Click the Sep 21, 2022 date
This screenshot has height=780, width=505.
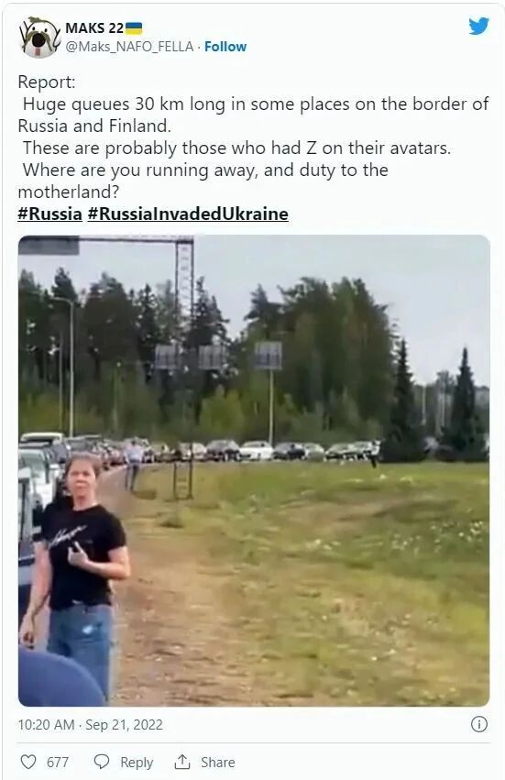[124, 725]
